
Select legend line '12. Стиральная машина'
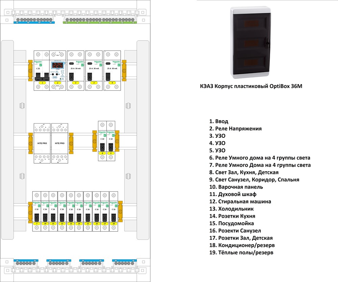click(x=240, y=201)
